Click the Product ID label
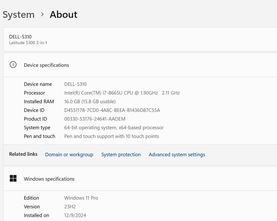 35,119
